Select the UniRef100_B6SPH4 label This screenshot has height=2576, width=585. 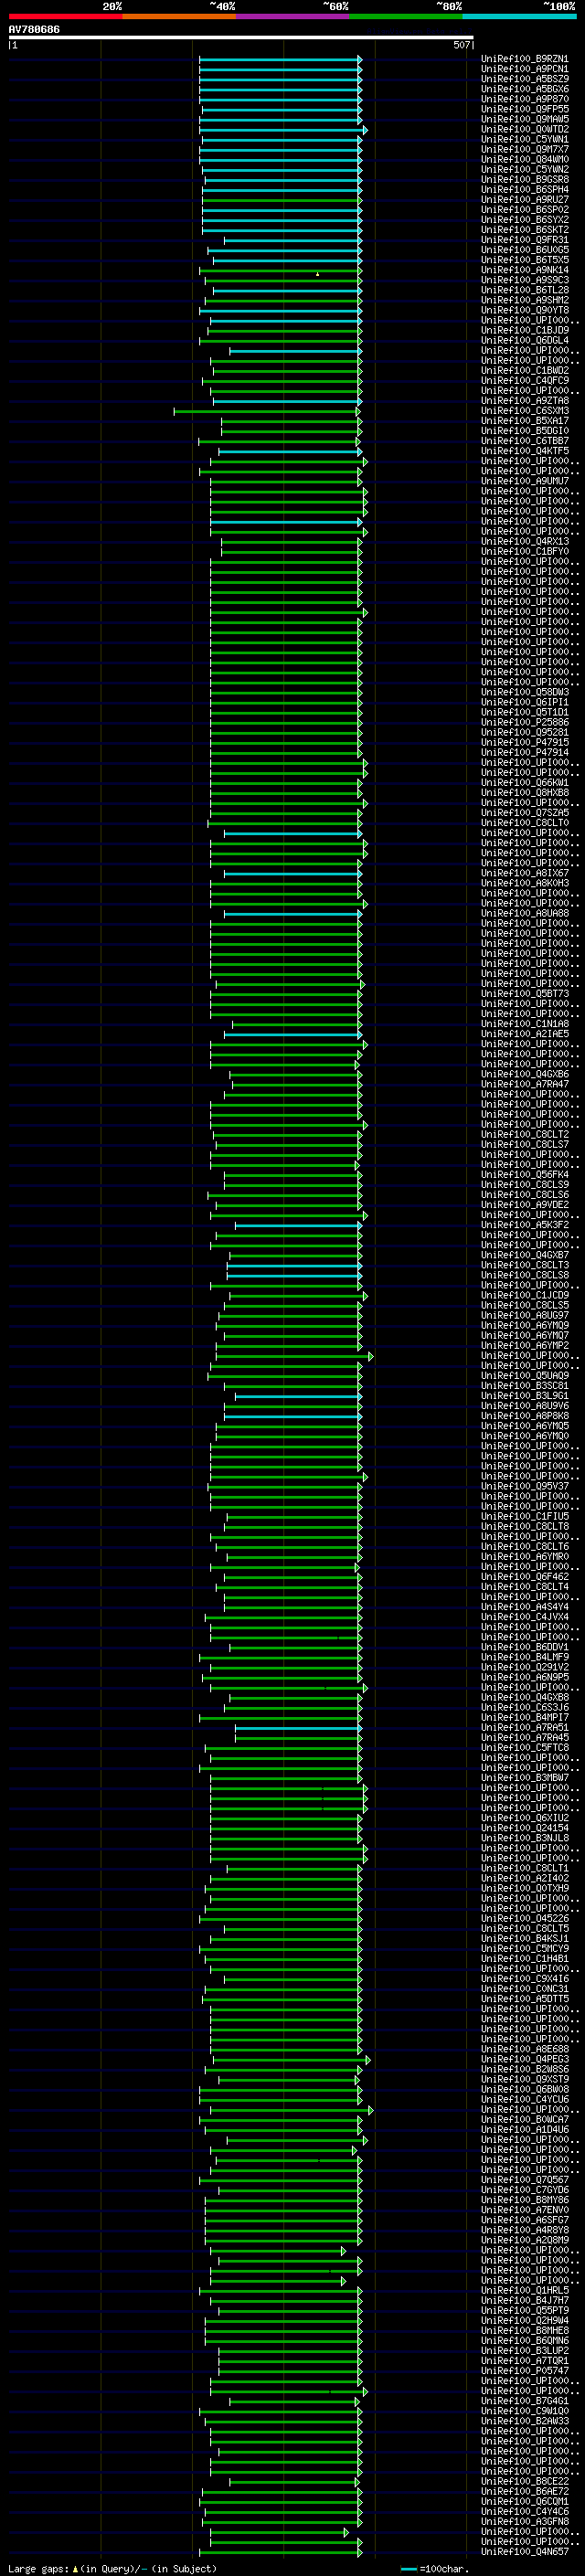point(524,190)
